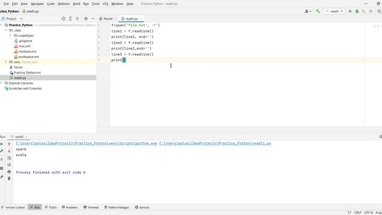
Task: Toggle pin tab in Run panel
Action: pos(2,177)
